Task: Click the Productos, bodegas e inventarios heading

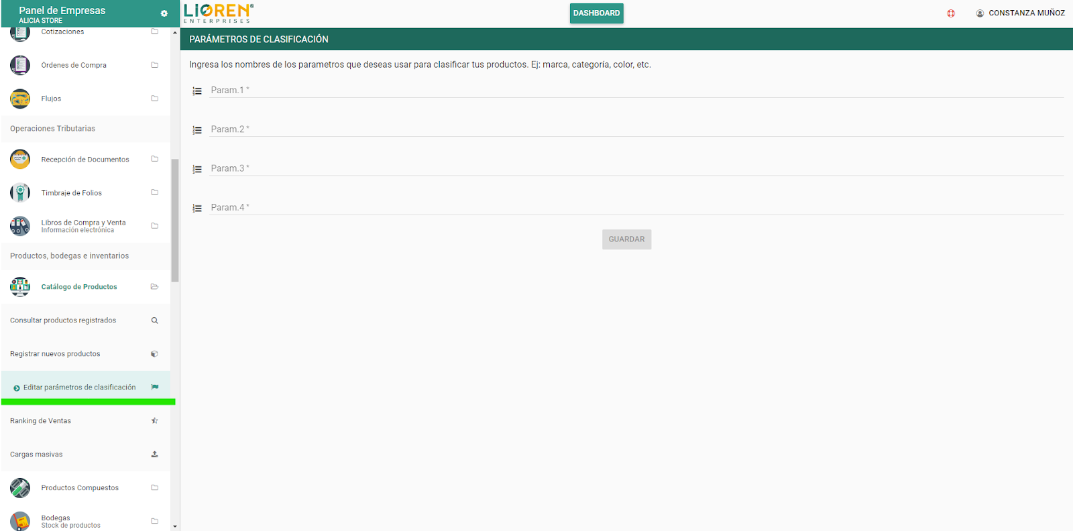Action: pyautogui.click(x=70, y=256)
